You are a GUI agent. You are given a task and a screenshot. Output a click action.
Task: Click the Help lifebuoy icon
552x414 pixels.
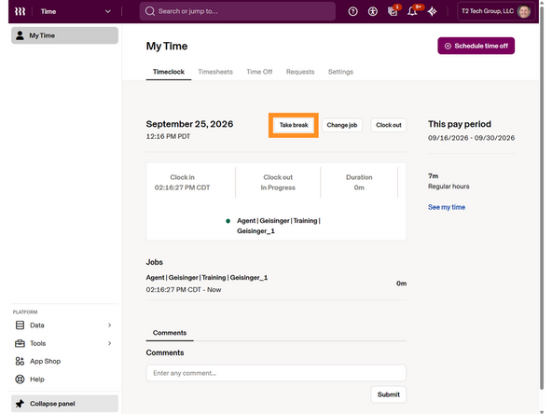click(21, 379)
